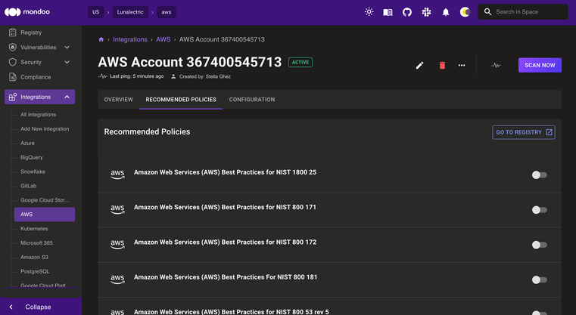Viewport: 576px width, 315px height.
Task: Click the aws logo of NIST 800 181 policy
Action: point(117,279)
